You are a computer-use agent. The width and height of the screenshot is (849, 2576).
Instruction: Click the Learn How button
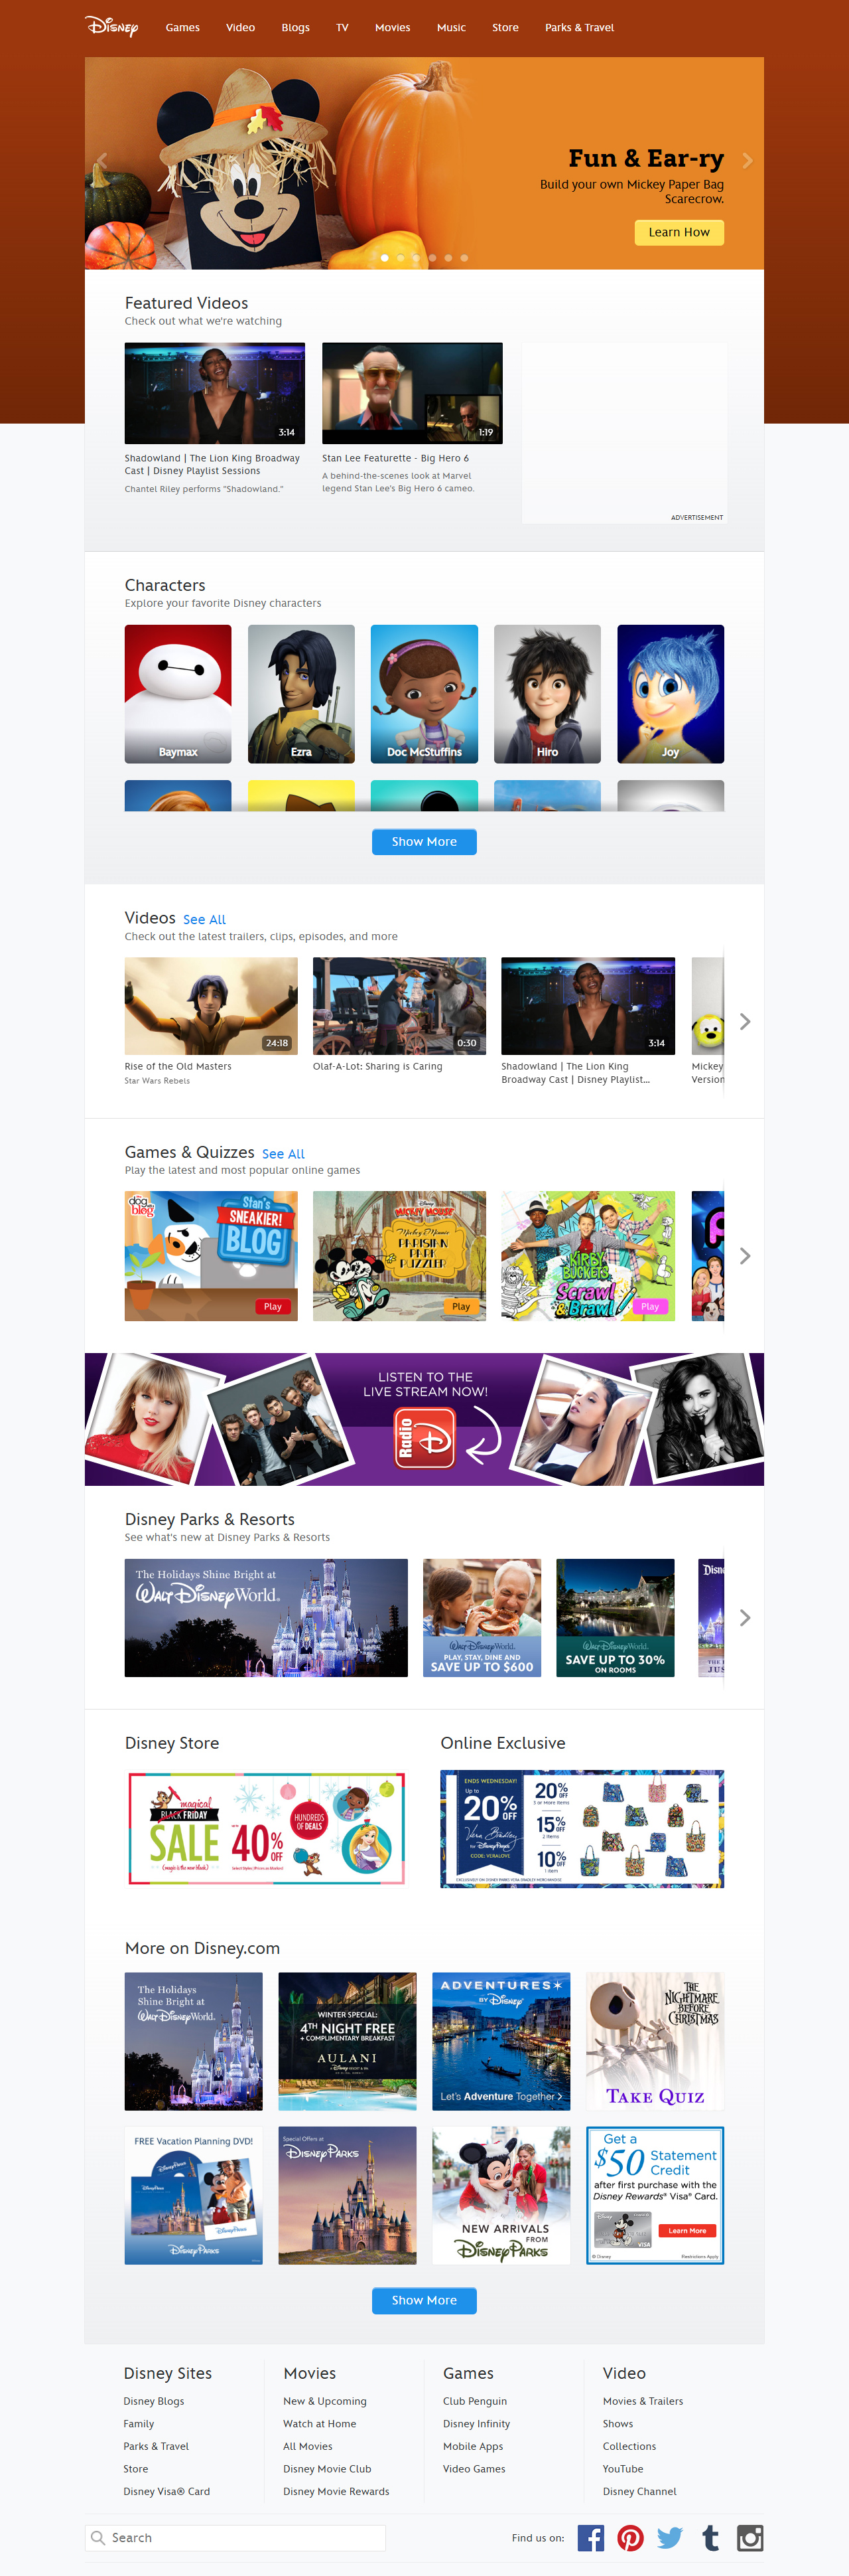(x=679, y=232)
